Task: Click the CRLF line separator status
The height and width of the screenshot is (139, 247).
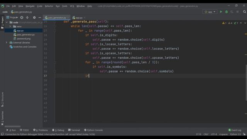Action: pos(206,134)
